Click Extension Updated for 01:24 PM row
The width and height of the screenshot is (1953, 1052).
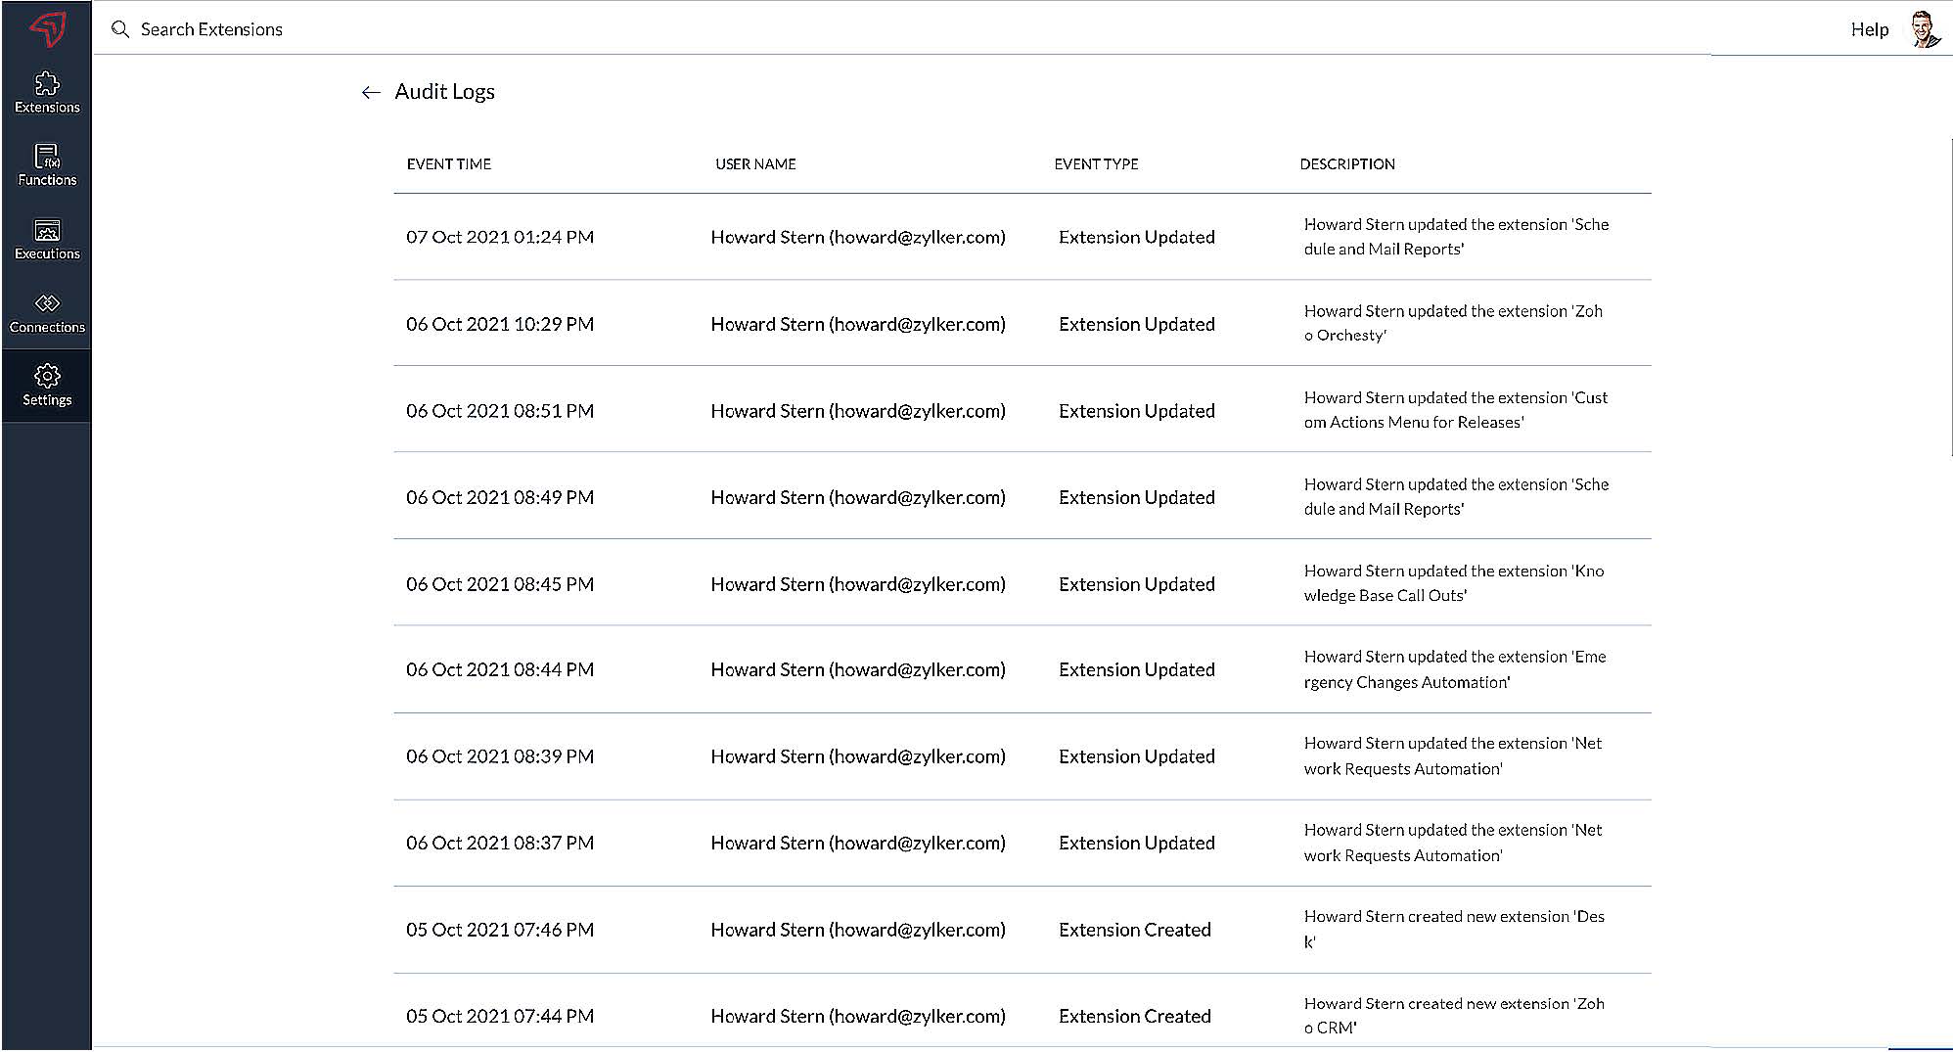coord(1137,237)
